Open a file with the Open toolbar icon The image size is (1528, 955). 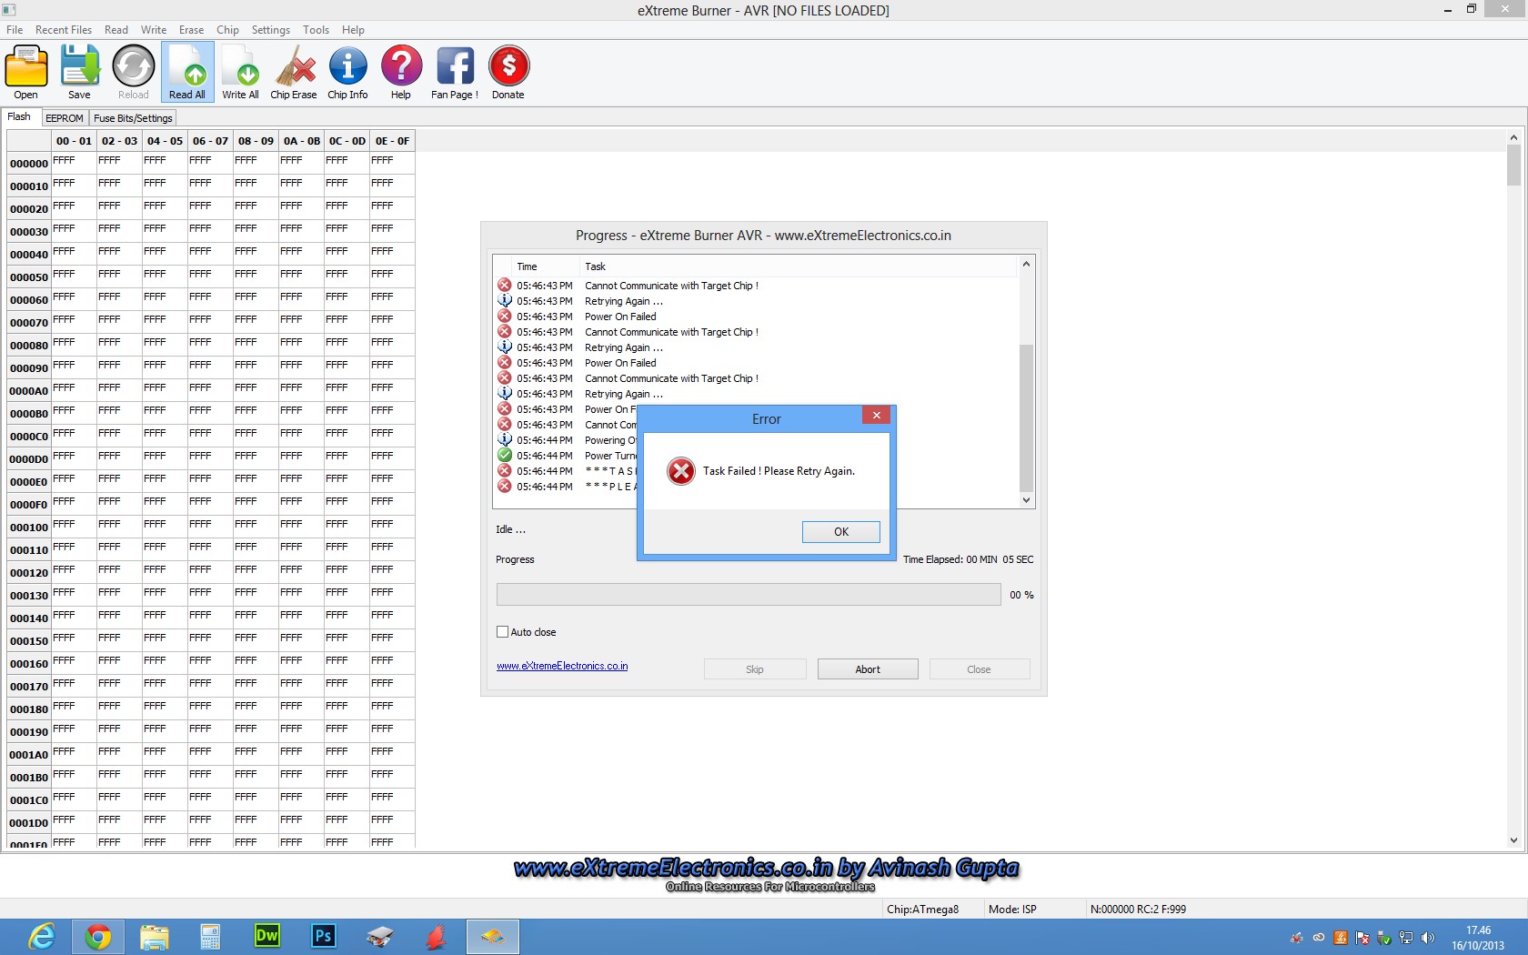tap(26, 72)
